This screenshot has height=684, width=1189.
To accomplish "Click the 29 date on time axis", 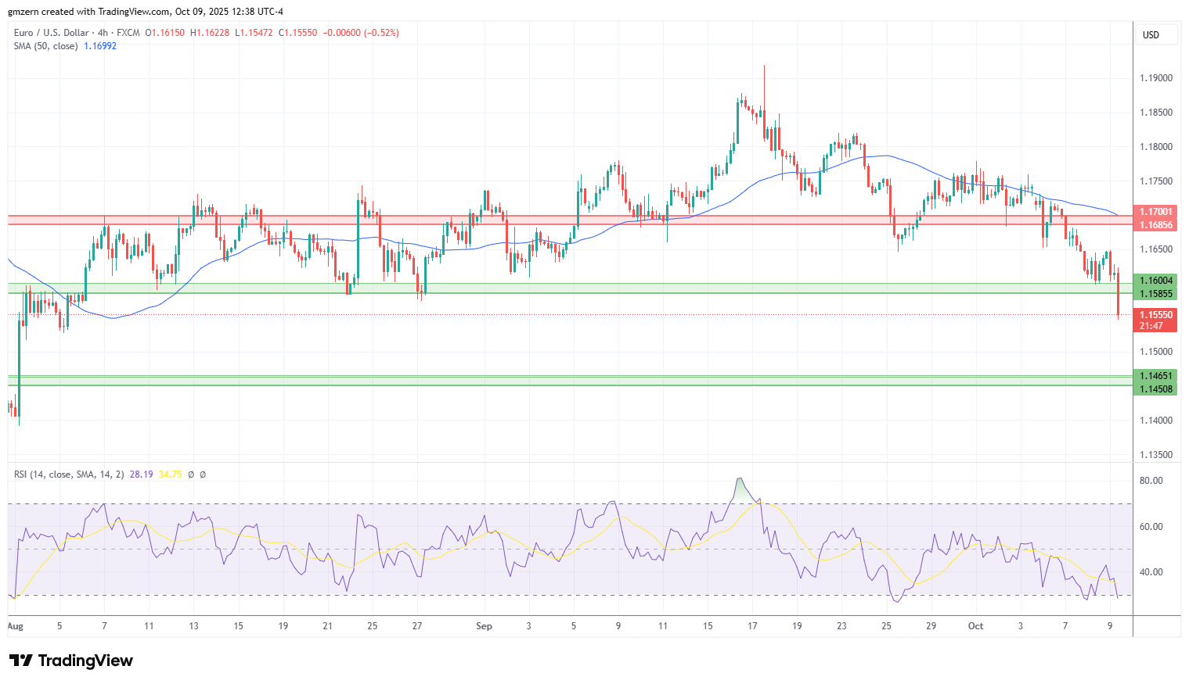I will click(931, 626).
